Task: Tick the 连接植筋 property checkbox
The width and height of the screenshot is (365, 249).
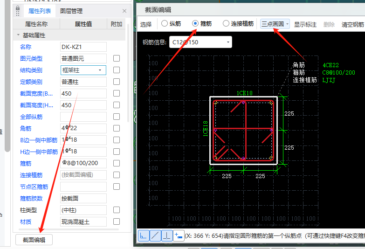Action: point(117,175)
